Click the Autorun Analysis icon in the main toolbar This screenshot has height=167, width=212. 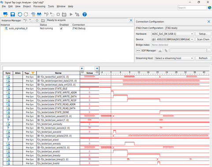click(52, 15)
